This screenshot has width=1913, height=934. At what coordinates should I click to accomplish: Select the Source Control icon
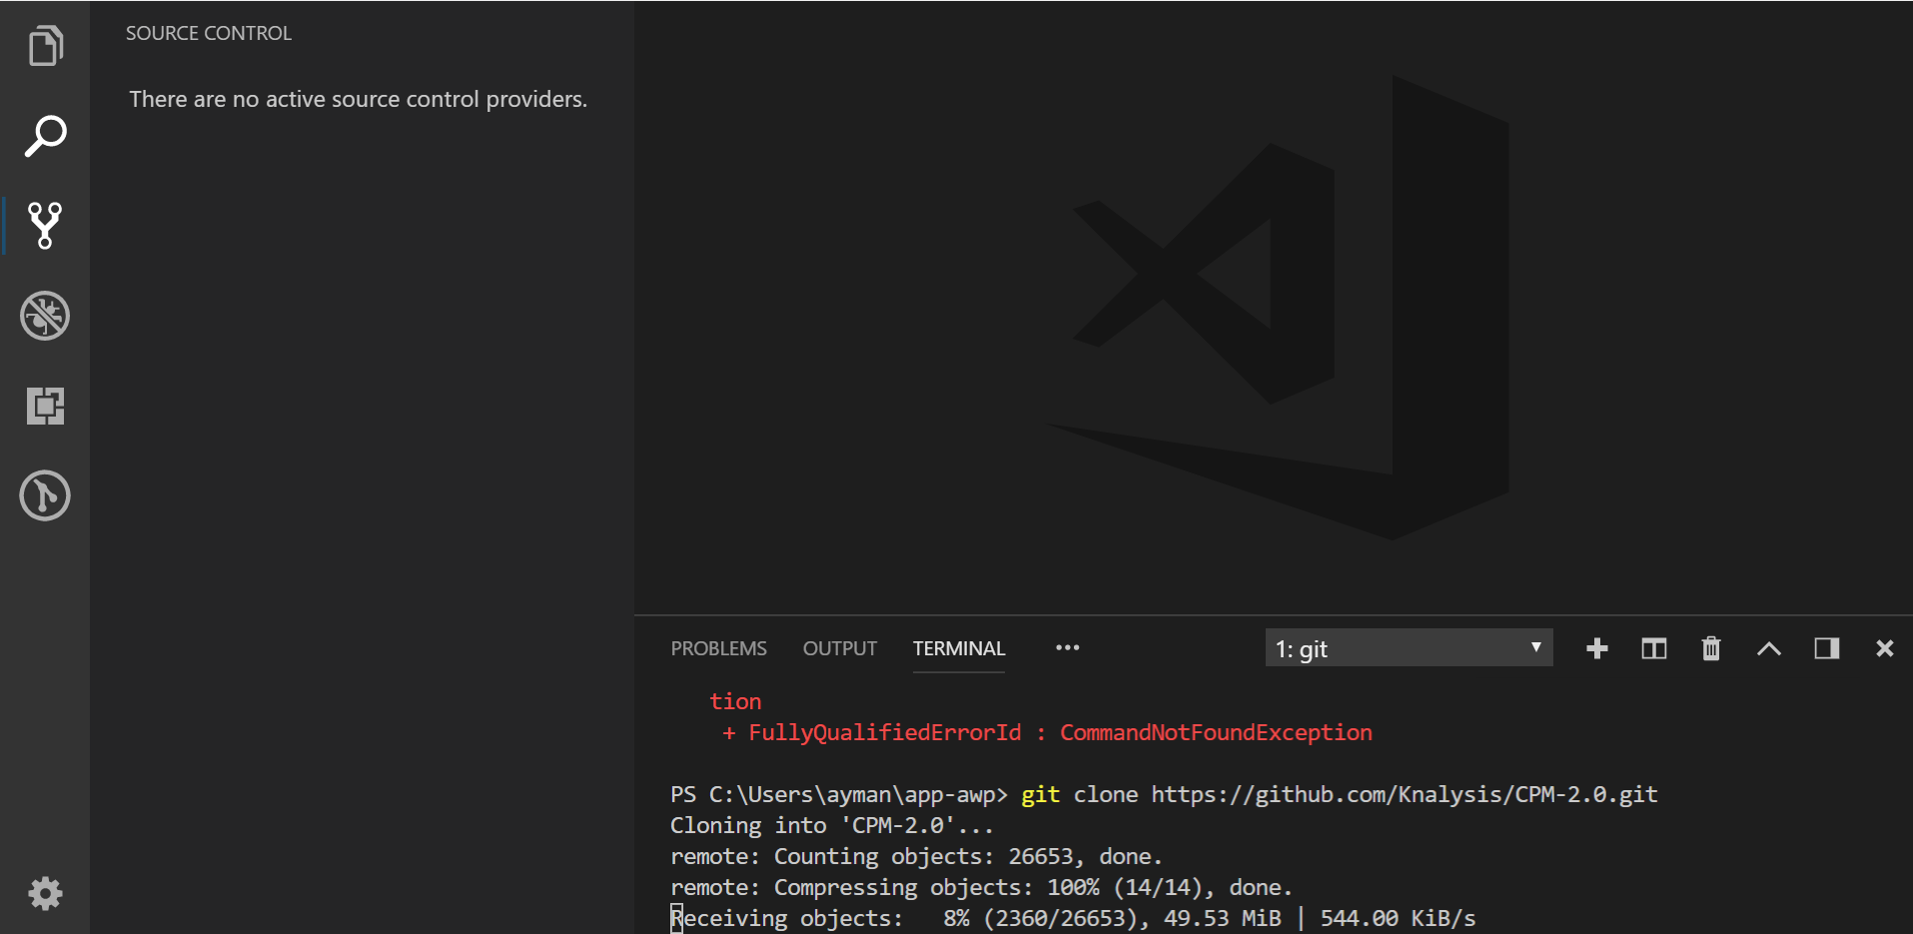(44, 225)
